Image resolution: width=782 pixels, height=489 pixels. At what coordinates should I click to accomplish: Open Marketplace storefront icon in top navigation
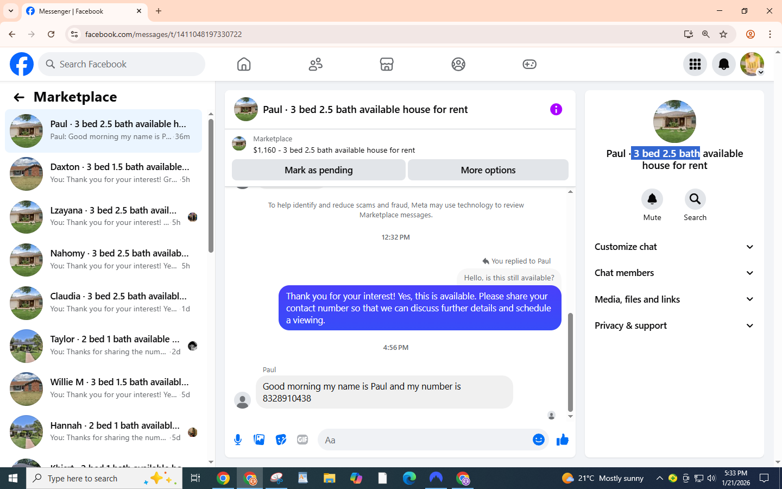click(387, 64)
